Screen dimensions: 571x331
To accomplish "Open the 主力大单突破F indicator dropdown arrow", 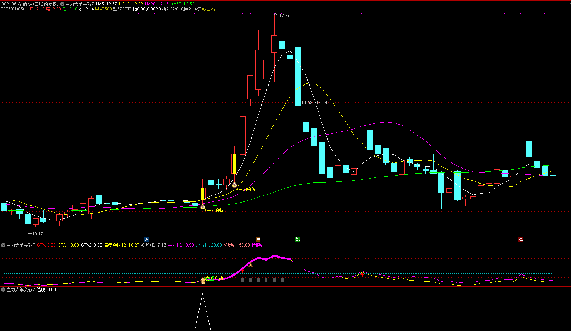I will coord(3,245).
